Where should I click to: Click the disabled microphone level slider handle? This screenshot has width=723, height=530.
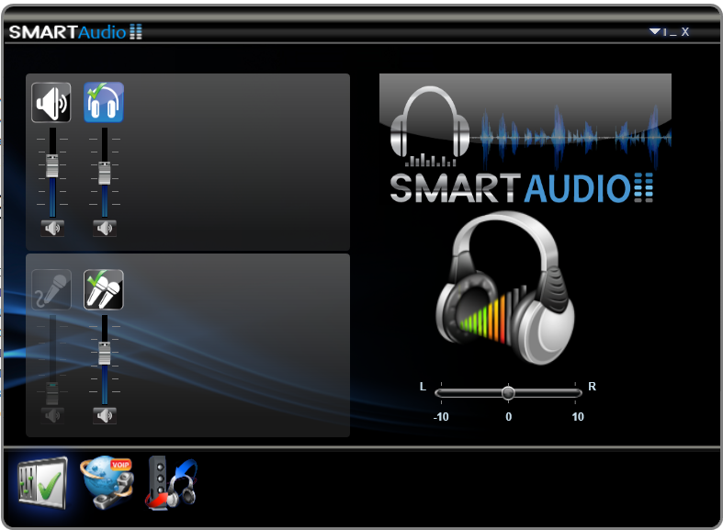click(x=52, y=393)
